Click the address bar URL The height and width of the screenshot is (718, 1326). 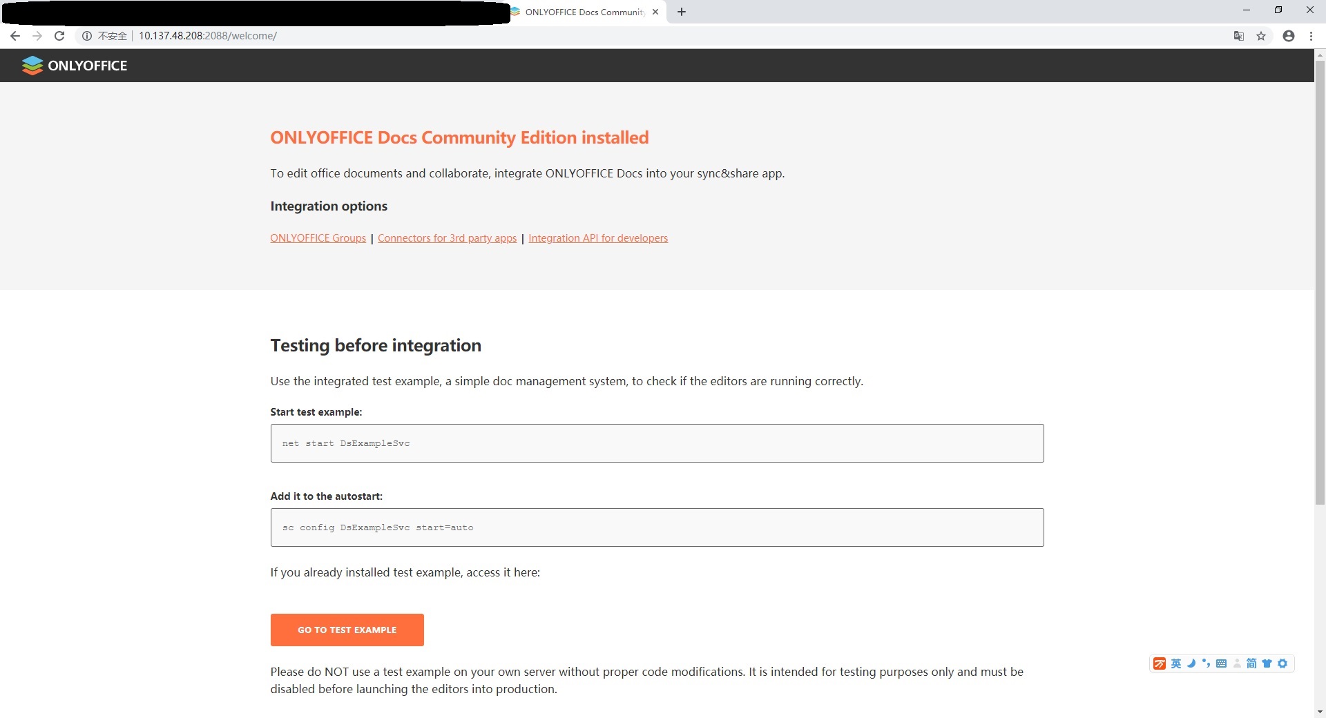(x=208, y=36)
